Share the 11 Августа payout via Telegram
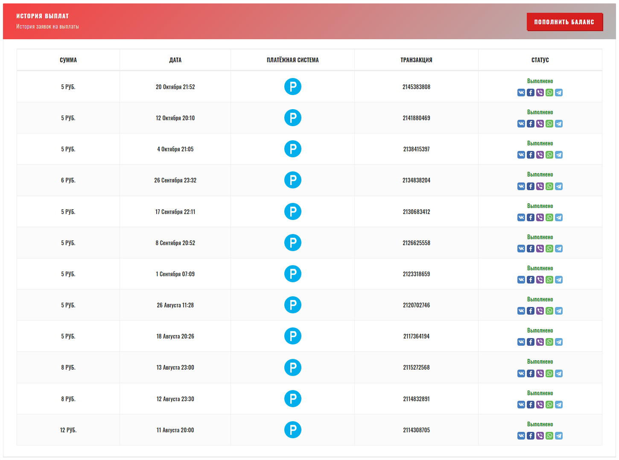Screen dimensions: 619x460 pos(559,436)
